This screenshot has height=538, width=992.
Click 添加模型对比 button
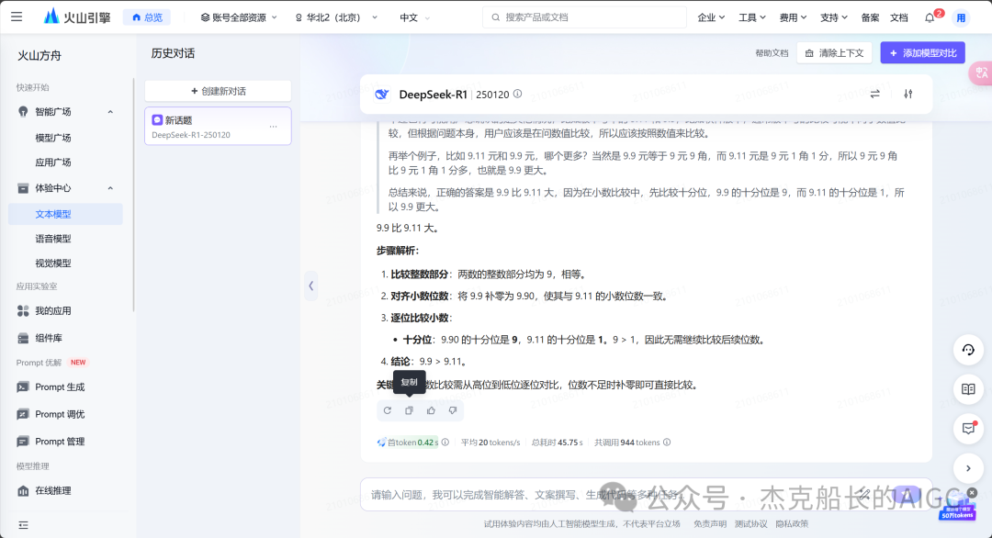tap(922, 53)
